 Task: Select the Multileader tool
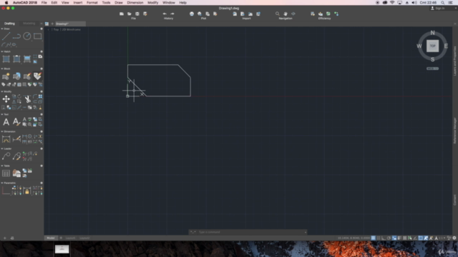[6, 156]
